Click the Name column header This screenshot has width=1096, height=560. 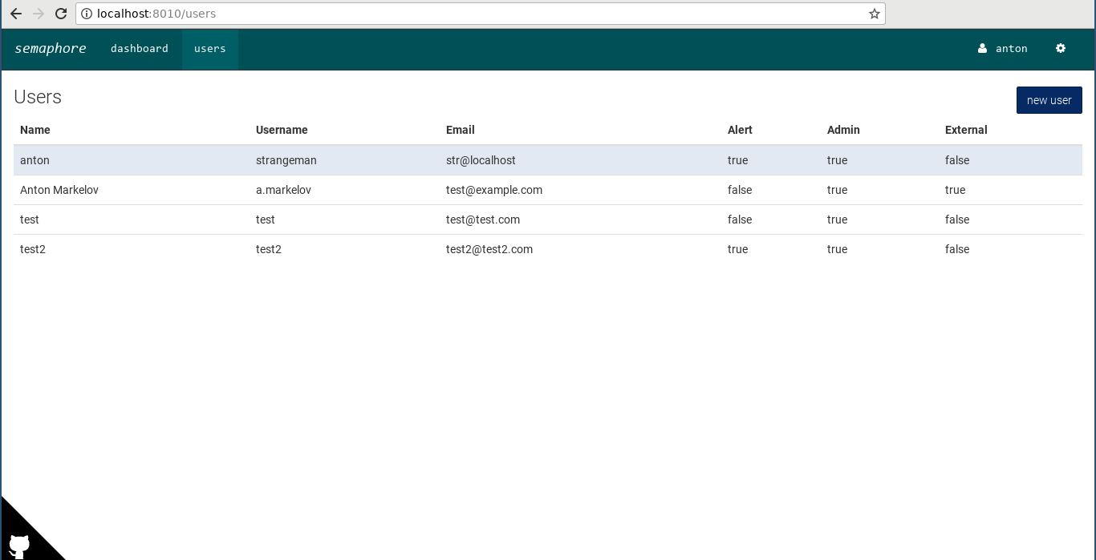(x=35, y=130)
